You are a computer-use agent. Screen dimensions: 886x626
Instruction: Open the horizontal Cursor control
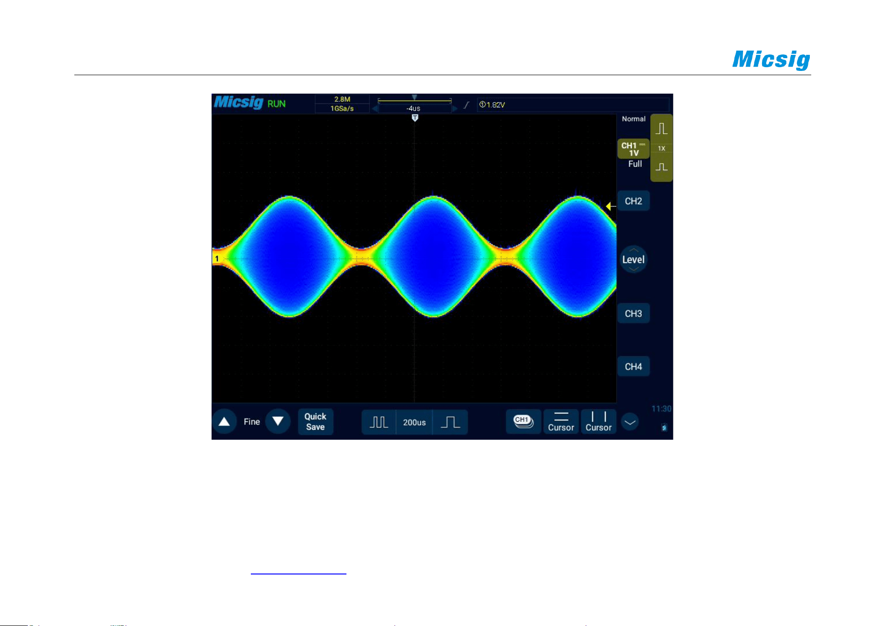(561, 421)
